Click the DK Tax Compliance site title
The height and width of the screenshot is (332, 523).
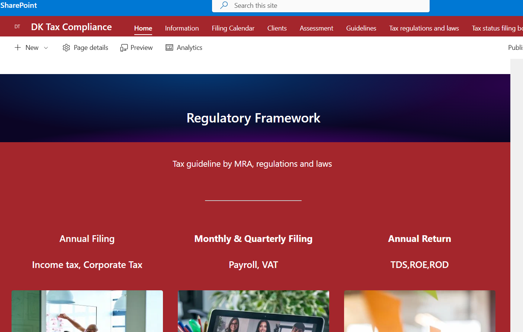[71, 27]
